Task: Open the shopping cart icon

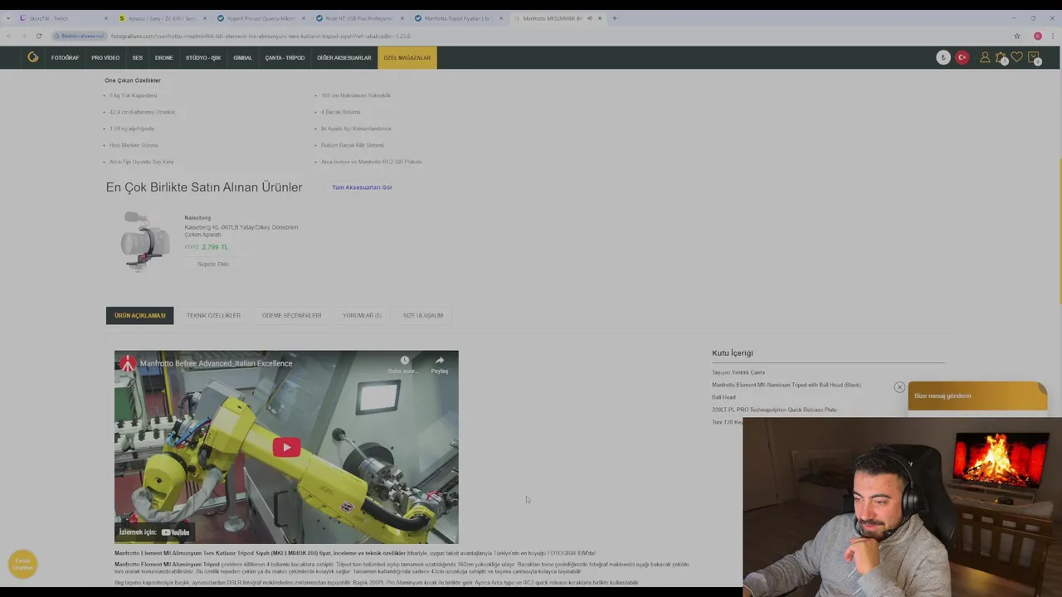Action: pyautogui.click(x=1034, y=57)
